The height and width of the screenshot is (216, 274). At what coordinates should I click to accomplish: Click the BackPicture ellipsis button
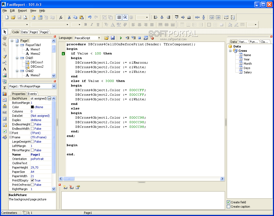point(49,98)
